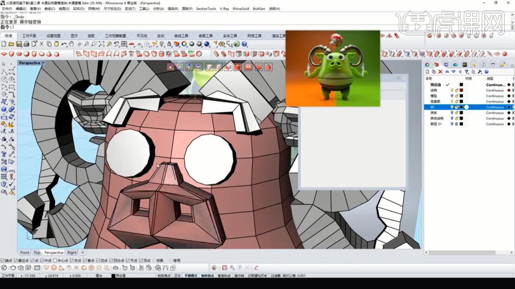515x289 pixels.
Task: Click the New file icon
Action: 4,44
